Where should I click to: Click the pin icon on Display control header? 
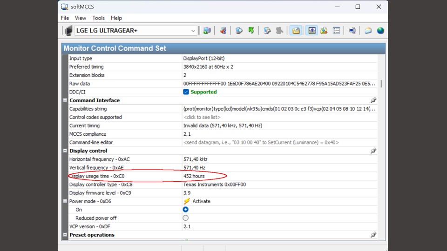point(373,151)
